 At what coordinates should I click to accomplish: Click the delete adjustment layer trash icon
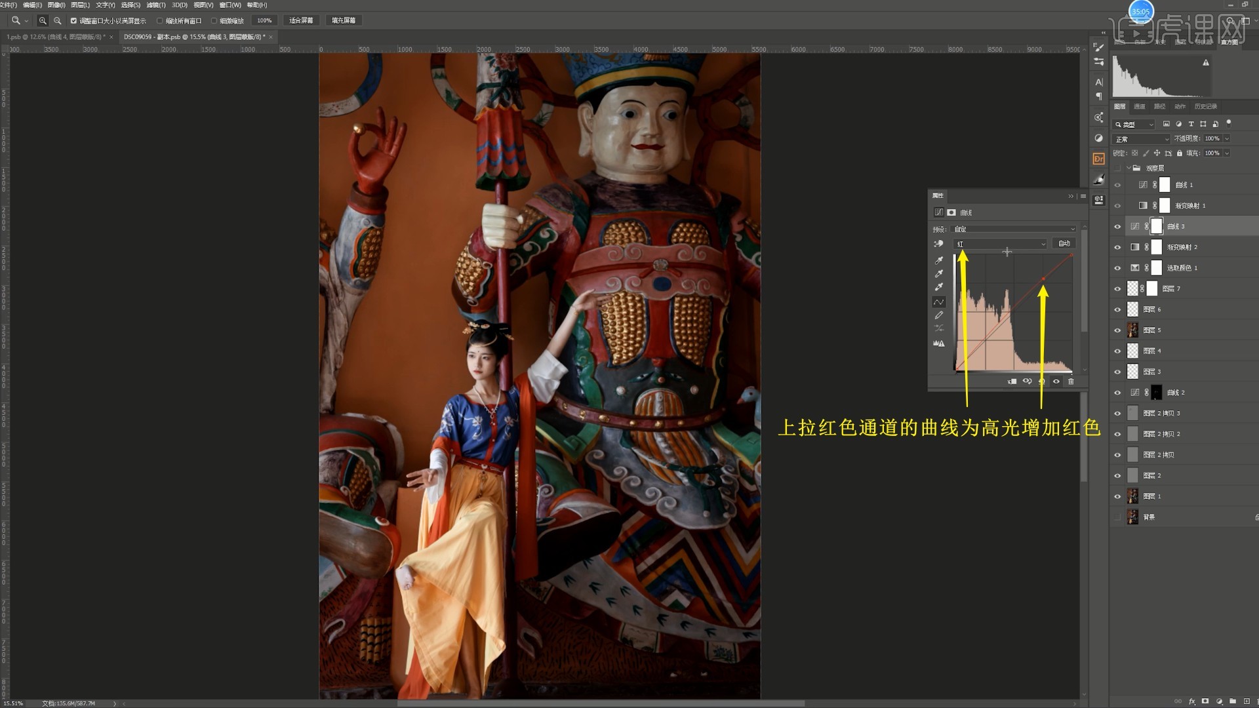pos(1071,382)
